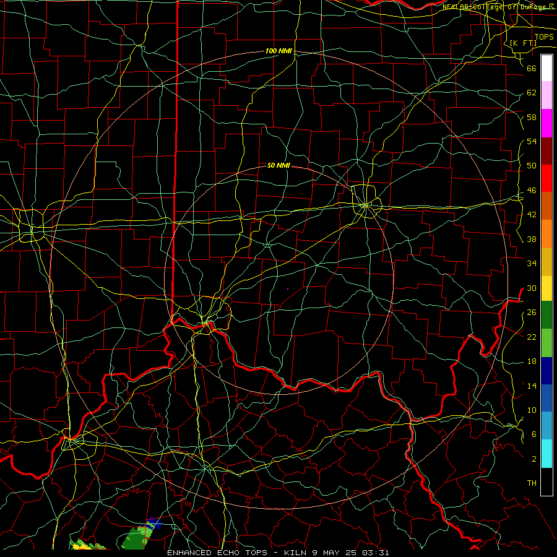This screenshot has width=557, height=557.
Task: Click the legend value "62"
Action: 532,93
